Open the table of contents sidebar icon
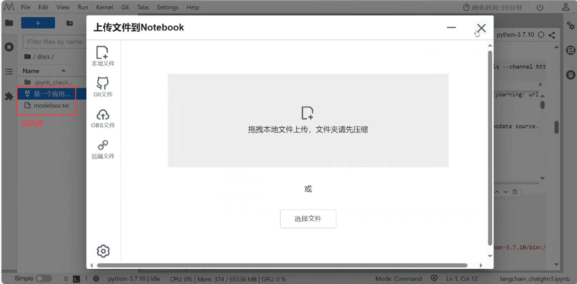 coord(9,71)
